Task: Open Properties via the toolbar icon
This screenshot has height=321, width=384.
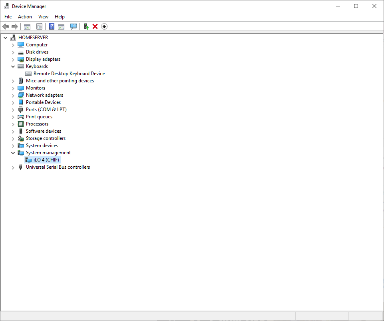Action: (x=39, y=26)
